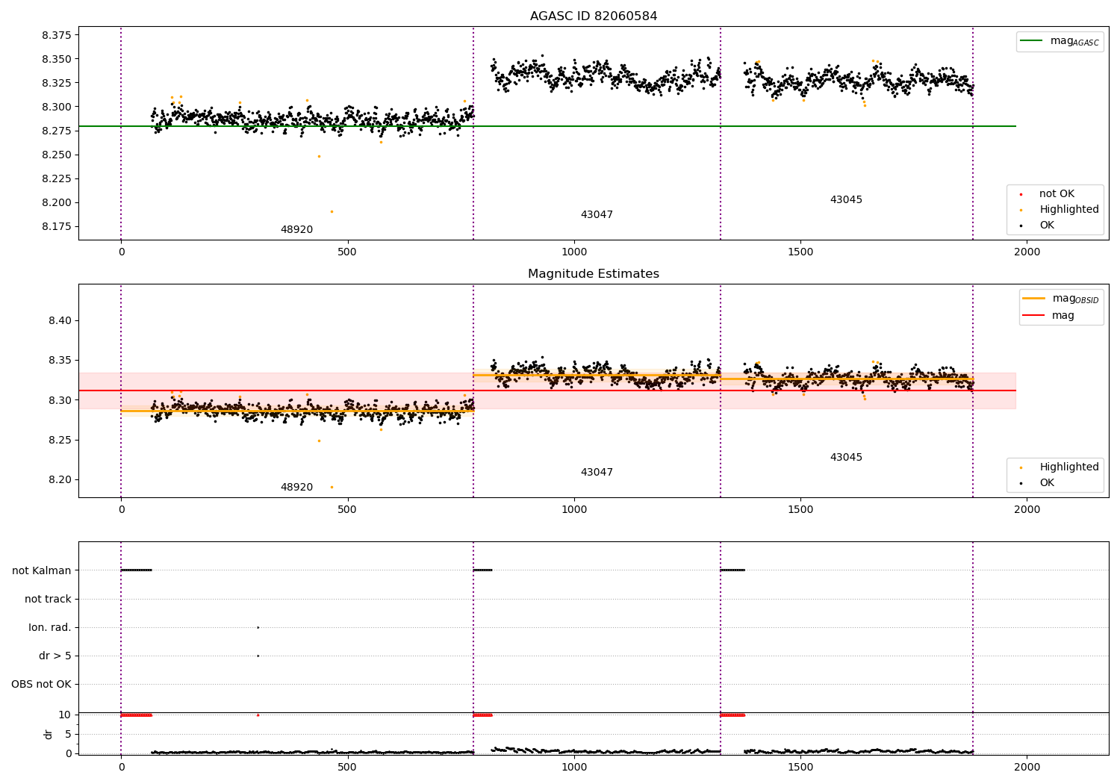Click the horizontal green mag AGASC line
This screenshot has width=1120, height=784.
547,127
